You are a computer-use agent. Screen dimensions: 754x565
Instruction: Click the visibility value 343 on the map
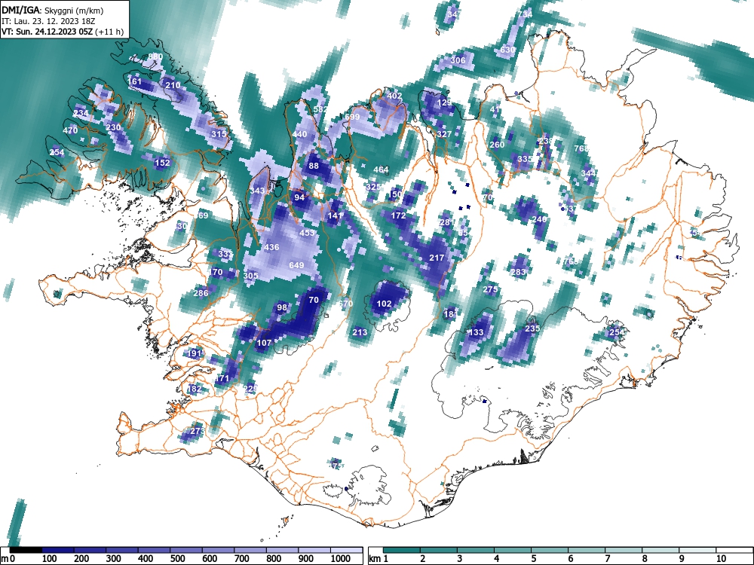click(x=257, y=191)
